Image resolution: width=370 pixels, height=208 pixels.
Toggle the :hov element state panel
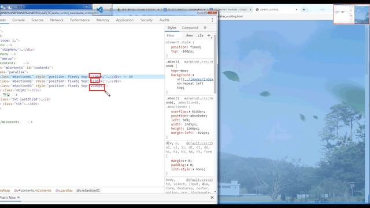click(189, 36)
